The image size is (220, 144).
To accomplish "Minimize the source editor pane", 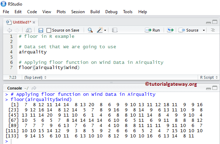I will click(208, 23).
